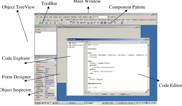Click the Internet Explorer quick launch icon
This screenshot has width=182, height=106.
point(43,103)
